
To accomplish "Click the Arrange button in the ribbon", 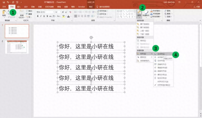I will pyautogui.click(x=139, y=14).
